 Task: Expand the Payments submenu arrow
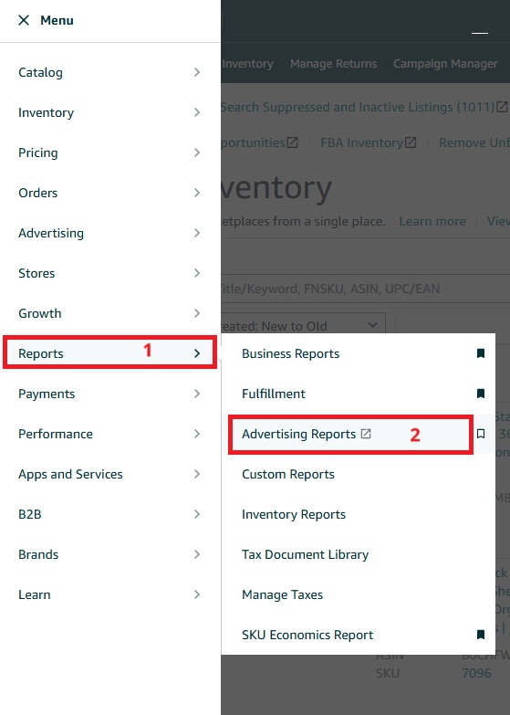[197, 394]
